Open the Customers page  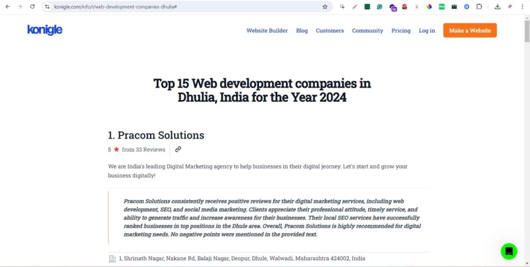coord(330,31)
